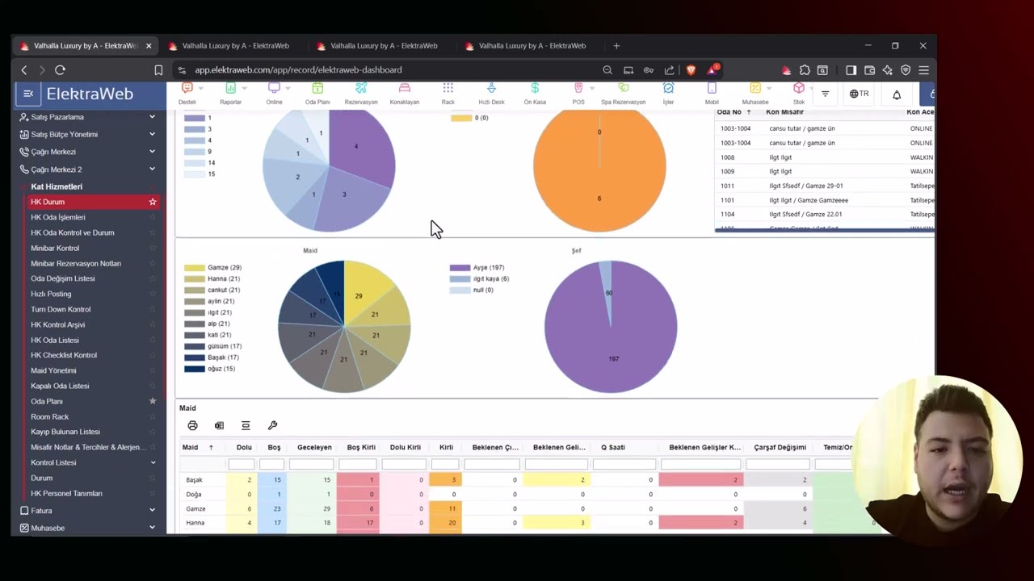Toggle favorite star for HK Durum
This screenshot has height=581, width=1034.
[x=153, y=202]
